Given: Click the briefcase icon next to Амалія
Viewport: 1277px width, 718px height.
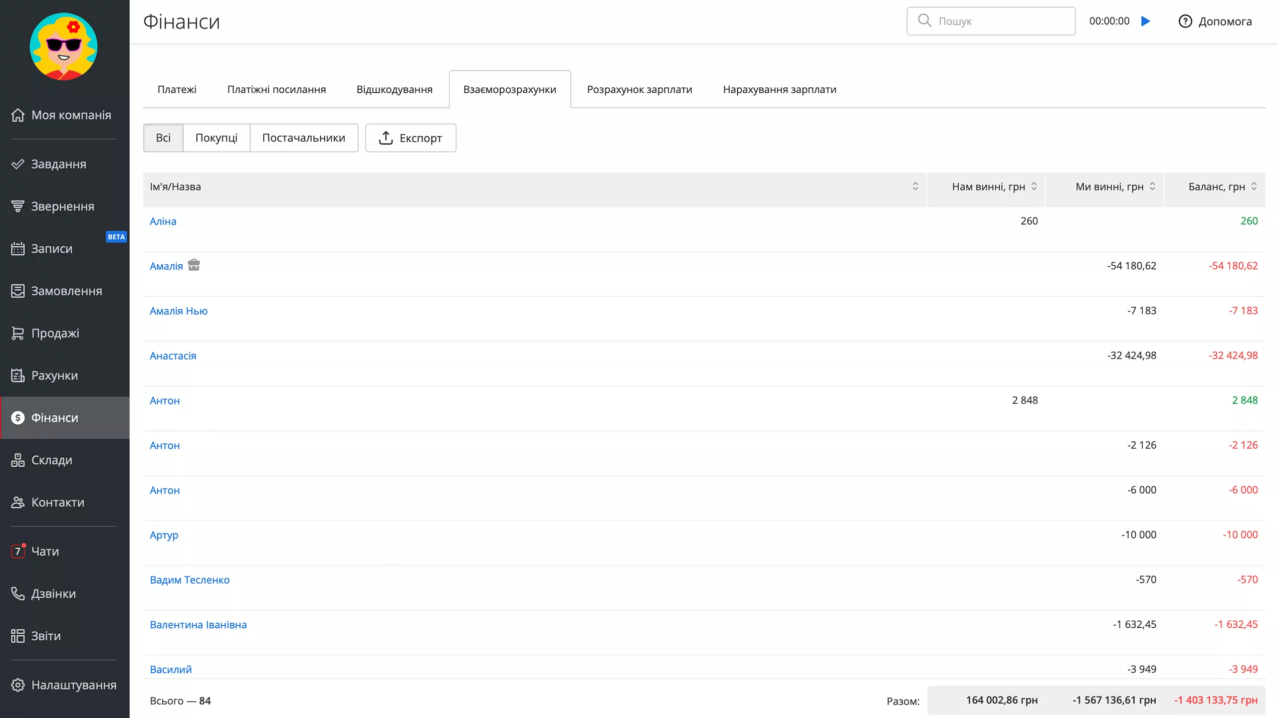Looking at the screenshot, I should 194,265.
